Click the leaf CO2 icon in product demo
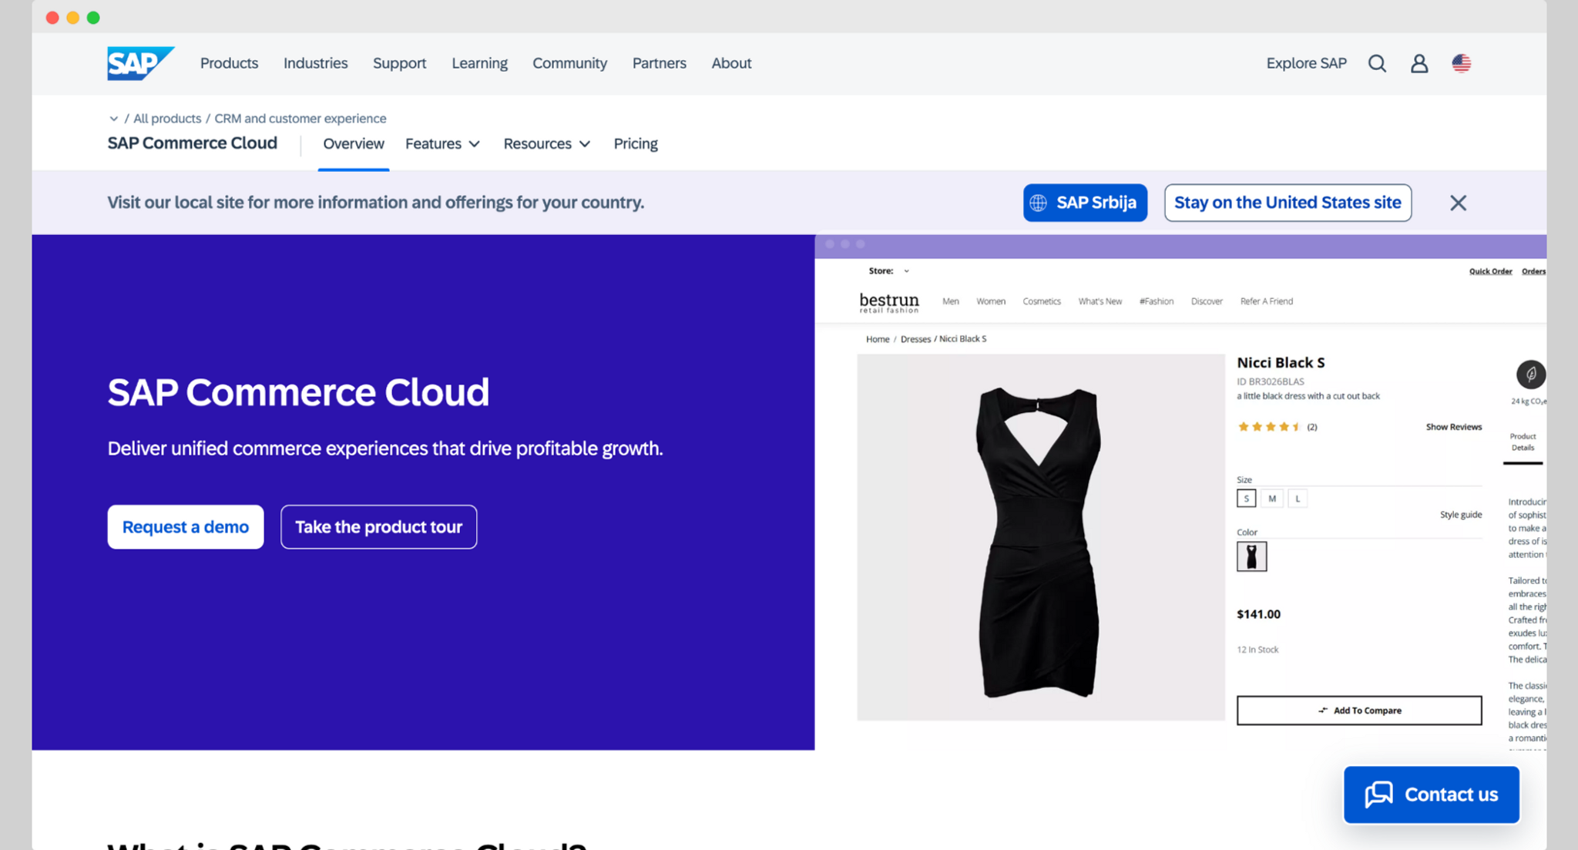Viewport: 1578px width, 850px height. [1530, 375]
